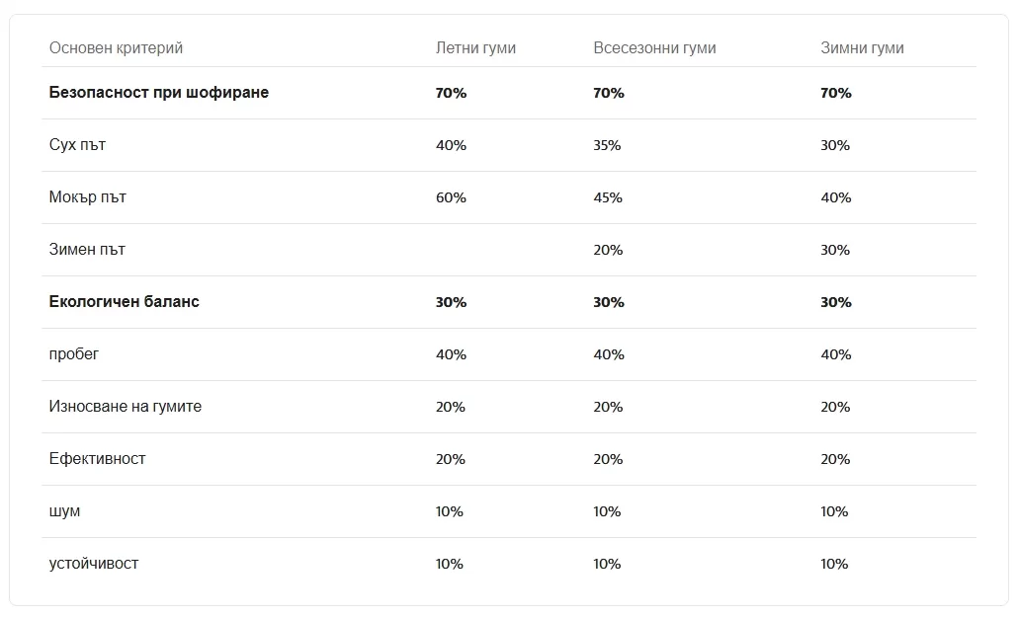Select the 'Ефективност' row label
The height and width of the screenshot is (618, 1018).
point(98,459)
